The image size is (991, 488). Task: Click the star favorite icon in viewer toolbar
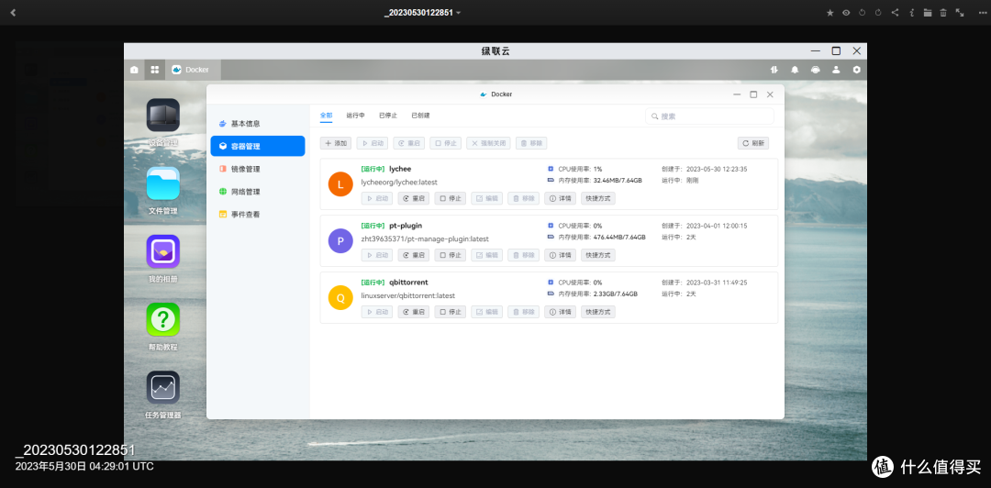tap(830, 13)
